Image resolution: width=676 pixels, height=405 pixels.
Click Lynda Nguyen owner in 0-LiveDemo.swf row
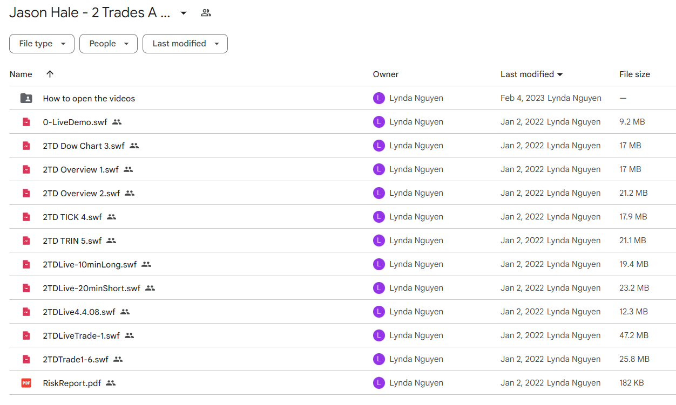[416, 122]
